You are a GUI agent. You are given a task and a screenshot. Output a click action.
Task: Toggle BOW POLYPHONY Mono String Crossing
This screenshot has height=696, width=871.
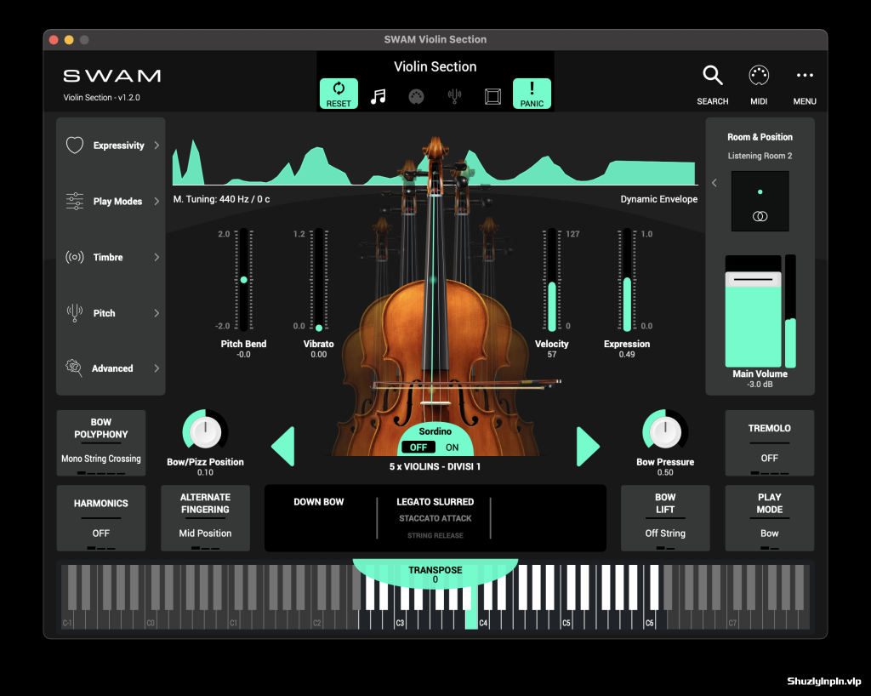(101, 443)
